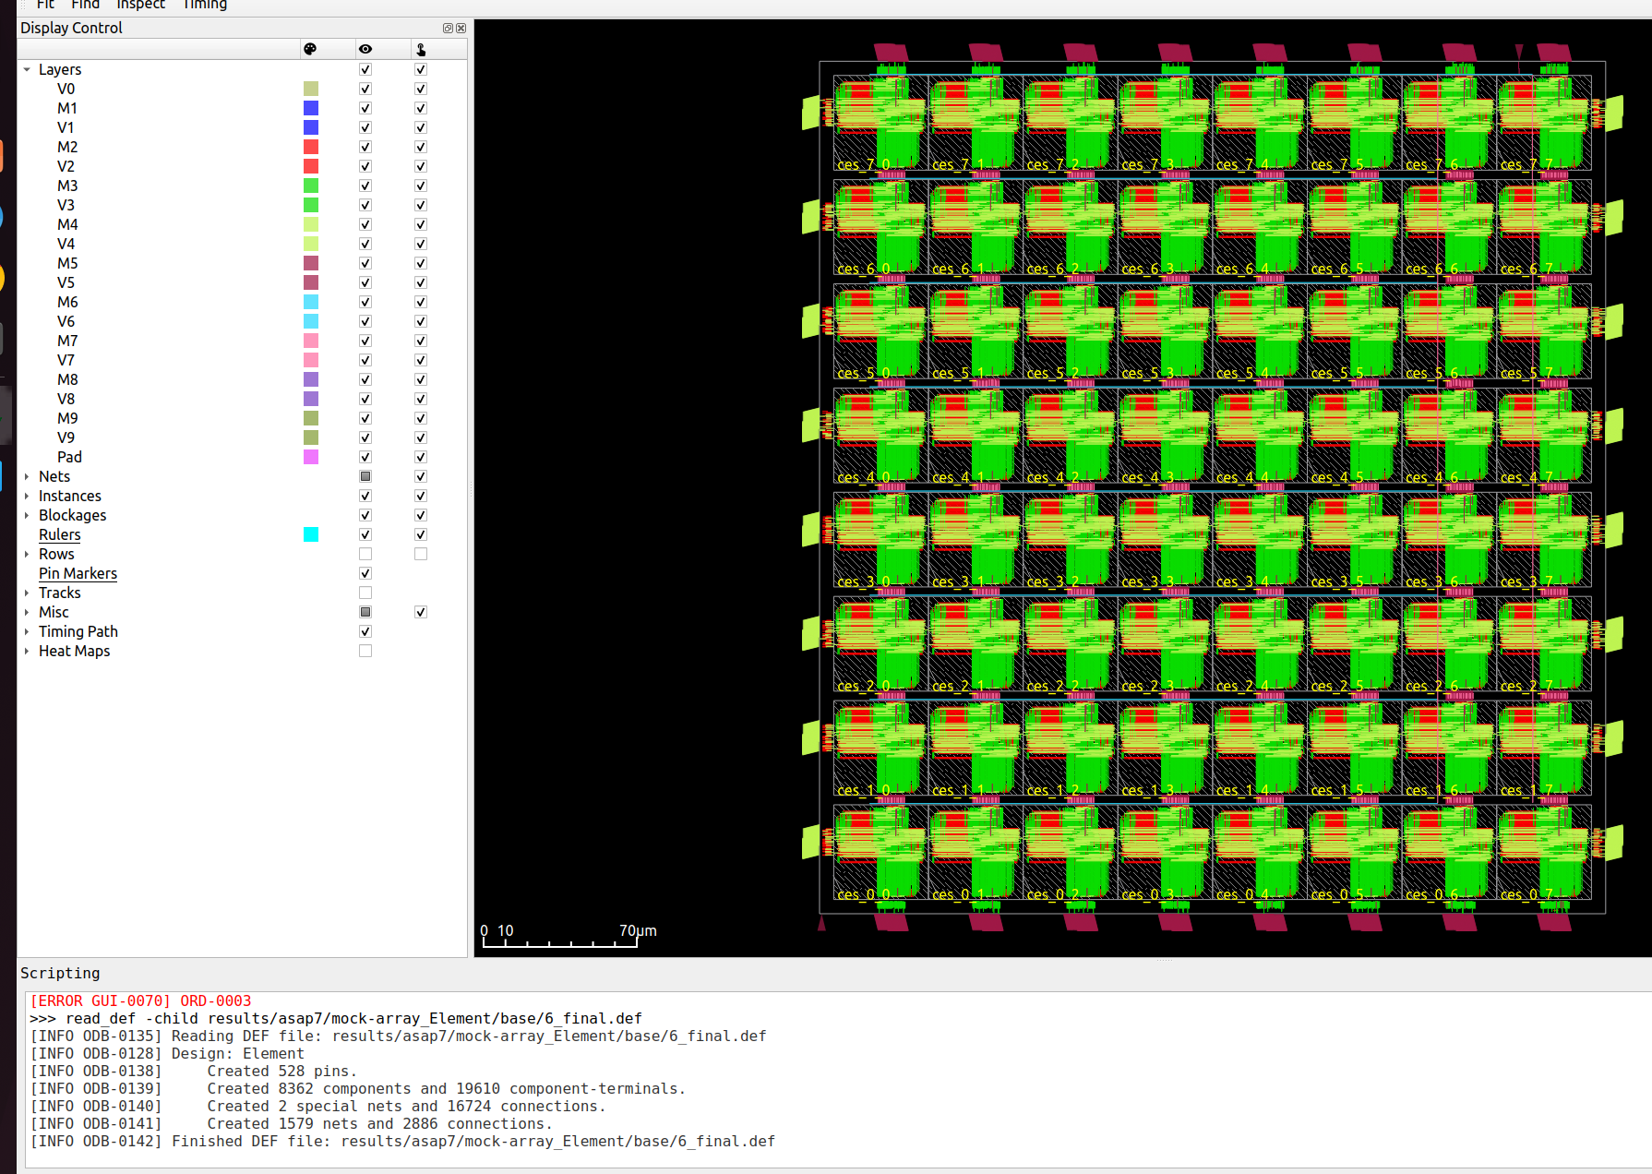Collapse the Layers tree

(26, 69)
